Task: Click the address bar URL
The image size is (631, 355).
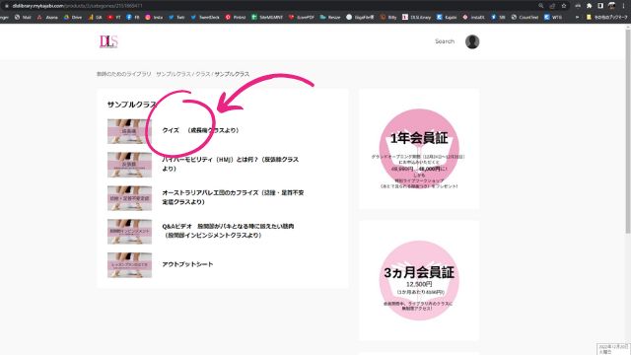Action: pyautogui.click(x=77, y=6)
